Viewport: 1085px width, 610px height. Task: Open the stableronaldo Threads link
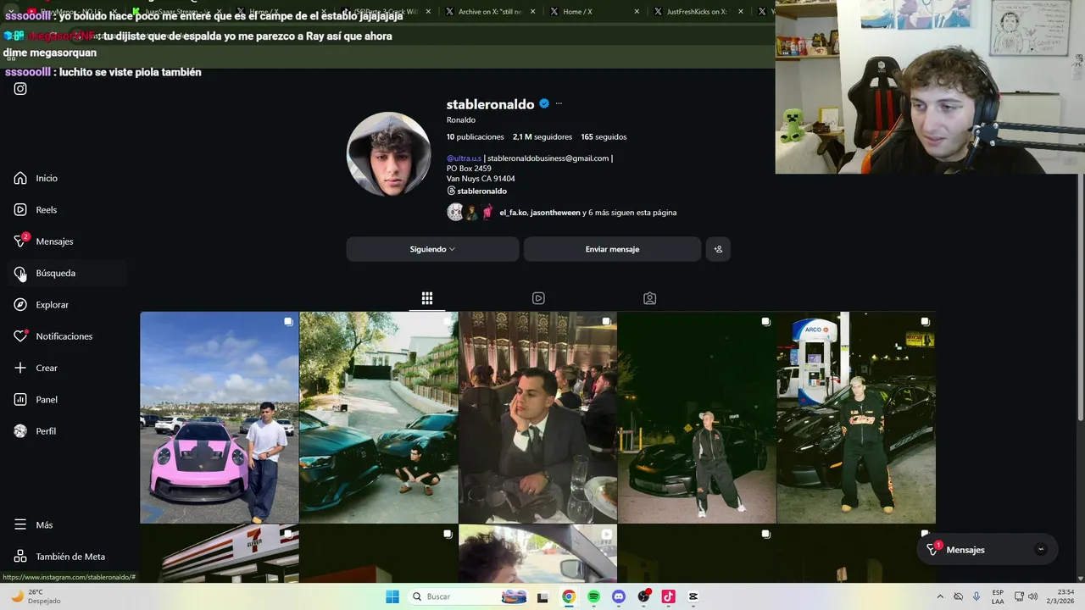pos(476,191)
